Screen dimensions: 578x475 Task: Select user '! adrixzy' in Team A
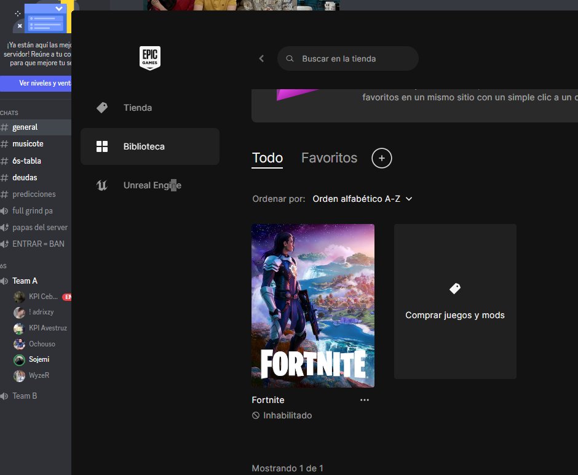point(41,313)
